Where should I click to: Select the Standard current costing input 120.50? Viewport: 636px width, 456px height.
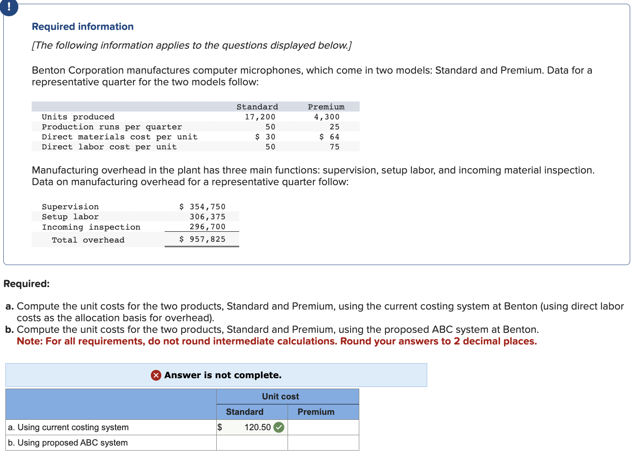pos(252,427)
